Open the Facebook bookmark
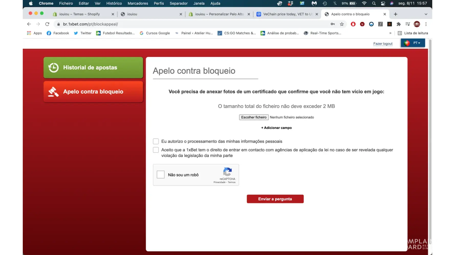455x255 pixels. tap(58, 33)
